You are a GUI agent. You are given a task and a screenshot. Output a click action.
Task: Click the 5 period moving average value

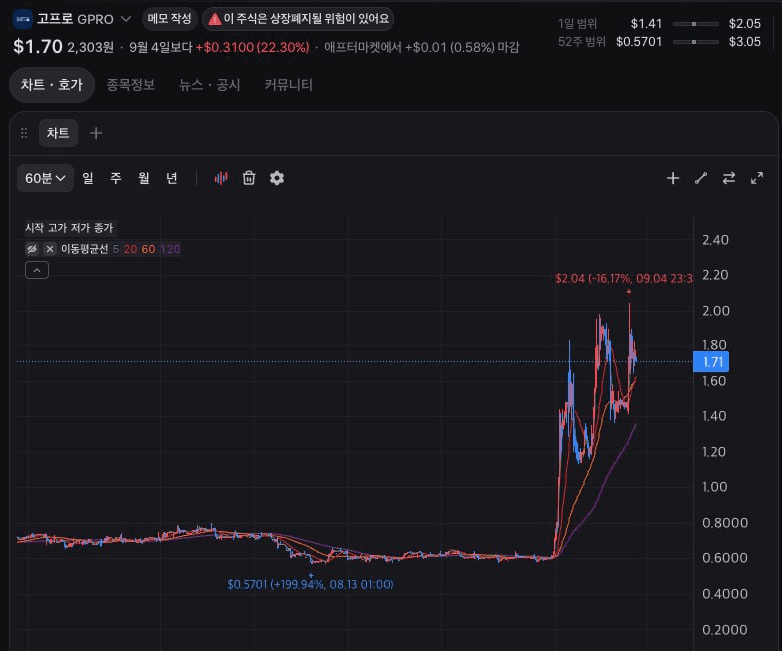click(116, 249)
